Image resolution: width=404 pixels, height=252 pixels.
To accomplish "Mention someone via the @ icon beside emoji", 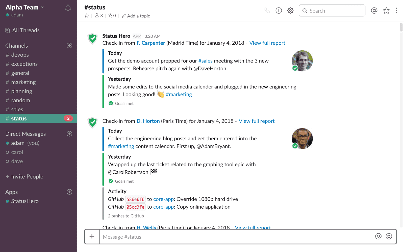I will tap(378, 236).
